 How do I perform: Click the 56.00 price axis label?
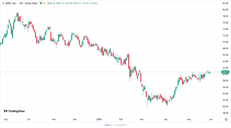[x=225, y=87]
